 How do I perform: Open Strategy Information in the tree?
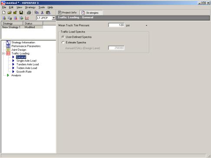pyautogui.click(x=23, y=42)
